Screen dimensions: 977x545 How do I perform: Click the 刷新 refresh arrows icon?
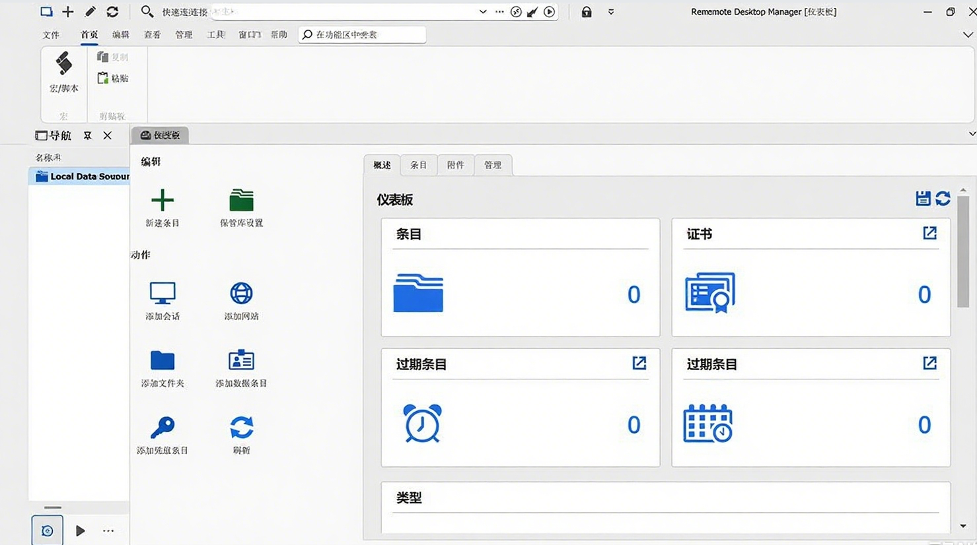pyautogui.click(x=242, y=427)
